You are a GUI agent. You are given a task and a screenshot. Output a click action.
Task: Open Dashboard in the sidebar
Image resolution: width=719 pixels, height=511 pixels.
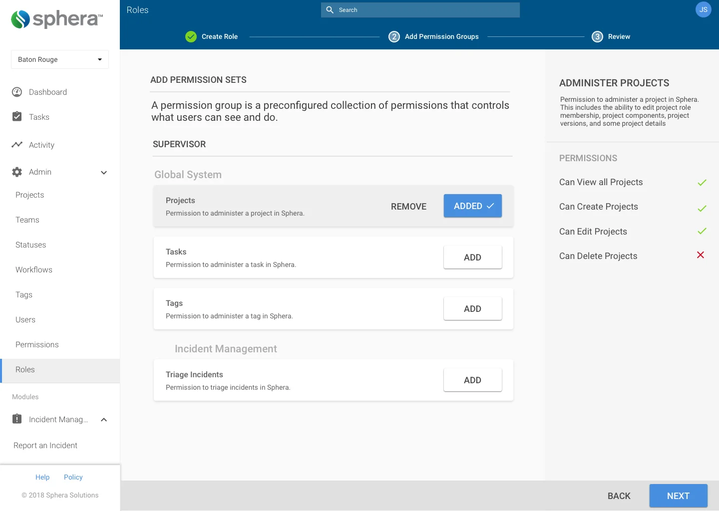tap(48, 92)
